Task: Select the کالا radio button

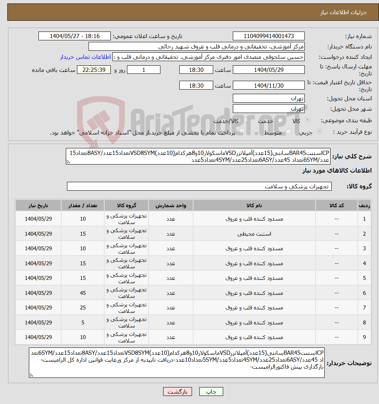Action: pyautogui.click(x=307, y=120)
